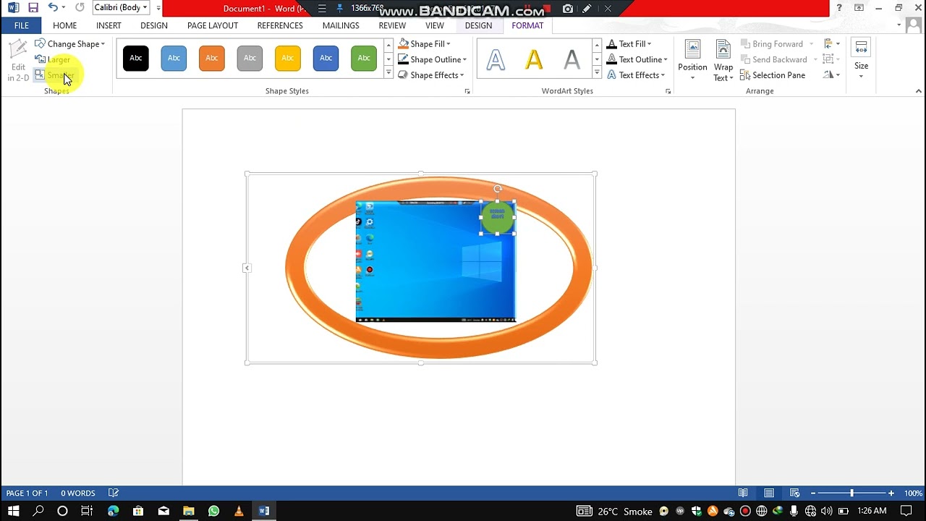The image size is (926, 521).
Task: Click the 0 WORDS status indicator
Action: coord(78,494)
